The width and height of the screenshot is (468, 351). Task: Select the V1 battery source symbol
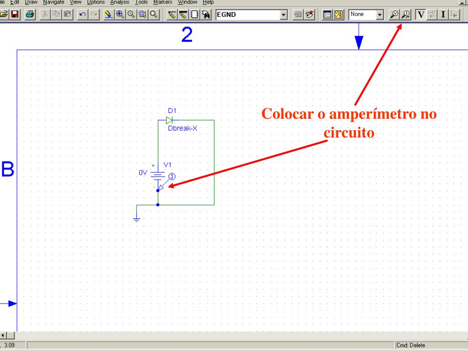[158, 175]
